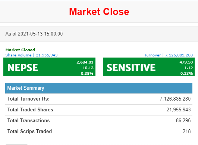This screenshot has width=198, height=145.
Task: Open the Share Volume link
Action: point(31,55)
